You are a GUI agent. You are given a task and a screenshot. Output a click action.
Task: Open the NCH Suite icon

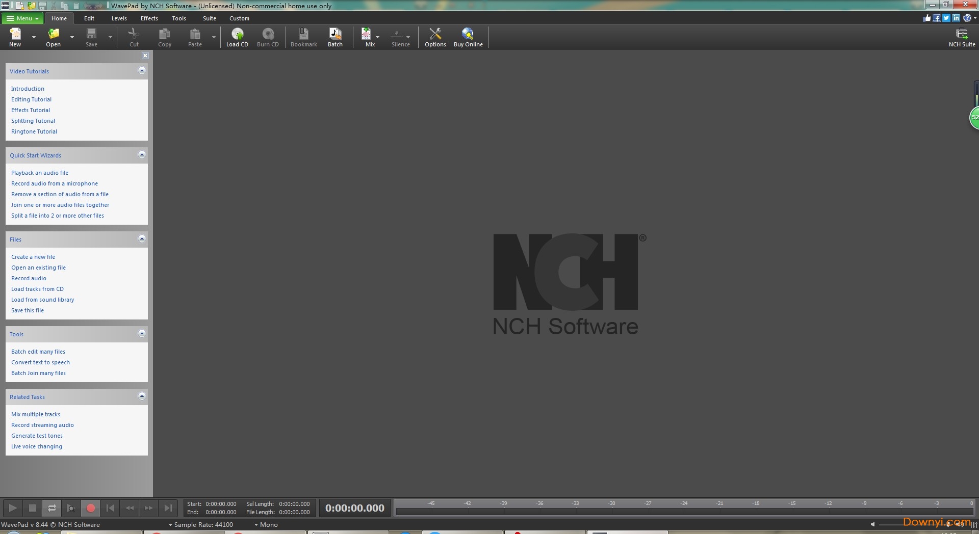962,37
